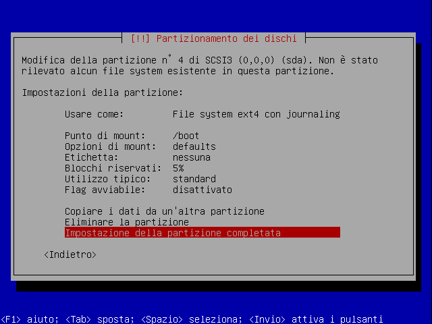The height and width of the screenshot is (324, 432).
Task: Click the 'File system ext4 con journaling' value
Action: click(x=256, y=114)
